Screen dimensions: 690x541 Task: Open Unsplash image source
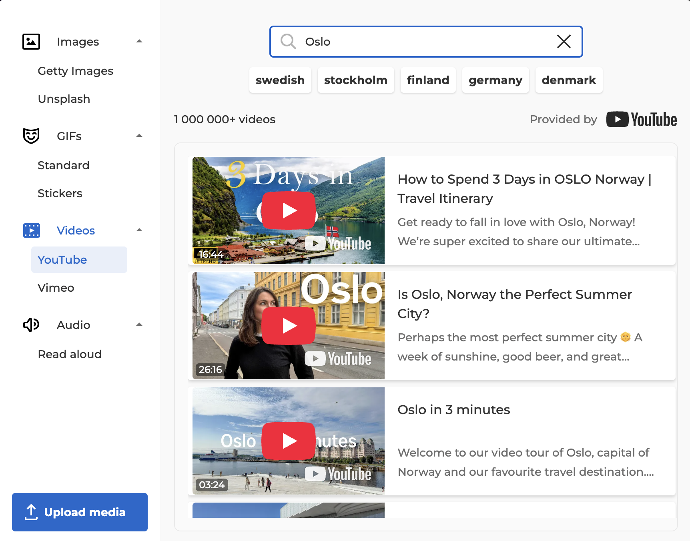pos(64,99)
